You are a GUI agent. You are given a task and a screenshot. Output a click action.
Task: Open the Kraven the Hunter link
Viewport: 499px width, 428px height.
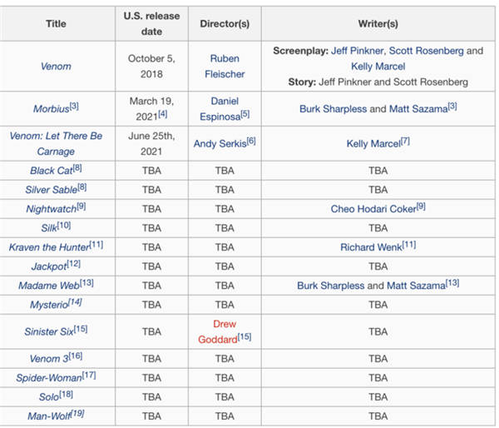point(49,247)
